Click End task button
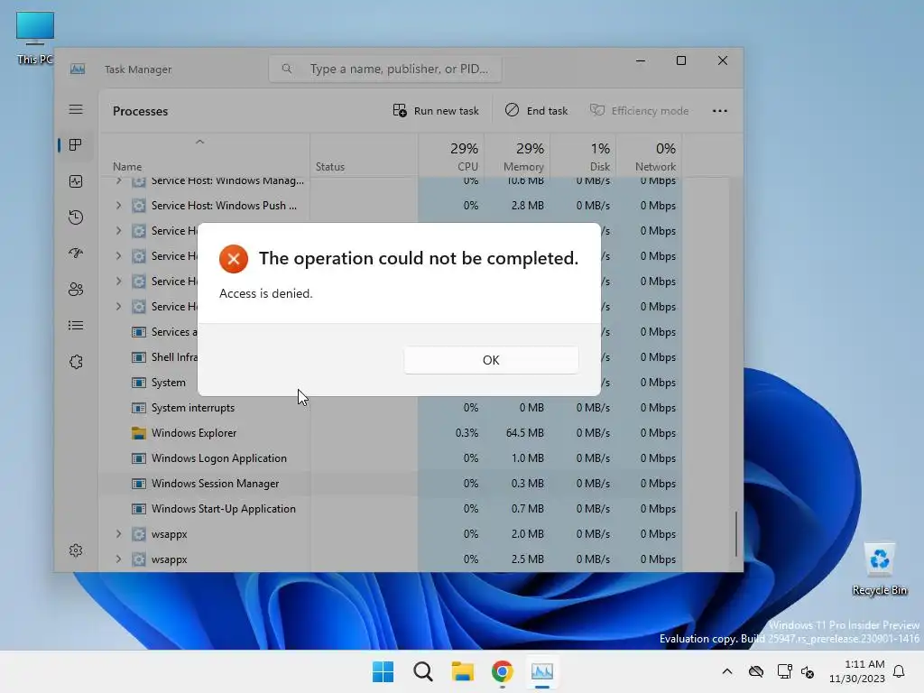 pos(536,111)
